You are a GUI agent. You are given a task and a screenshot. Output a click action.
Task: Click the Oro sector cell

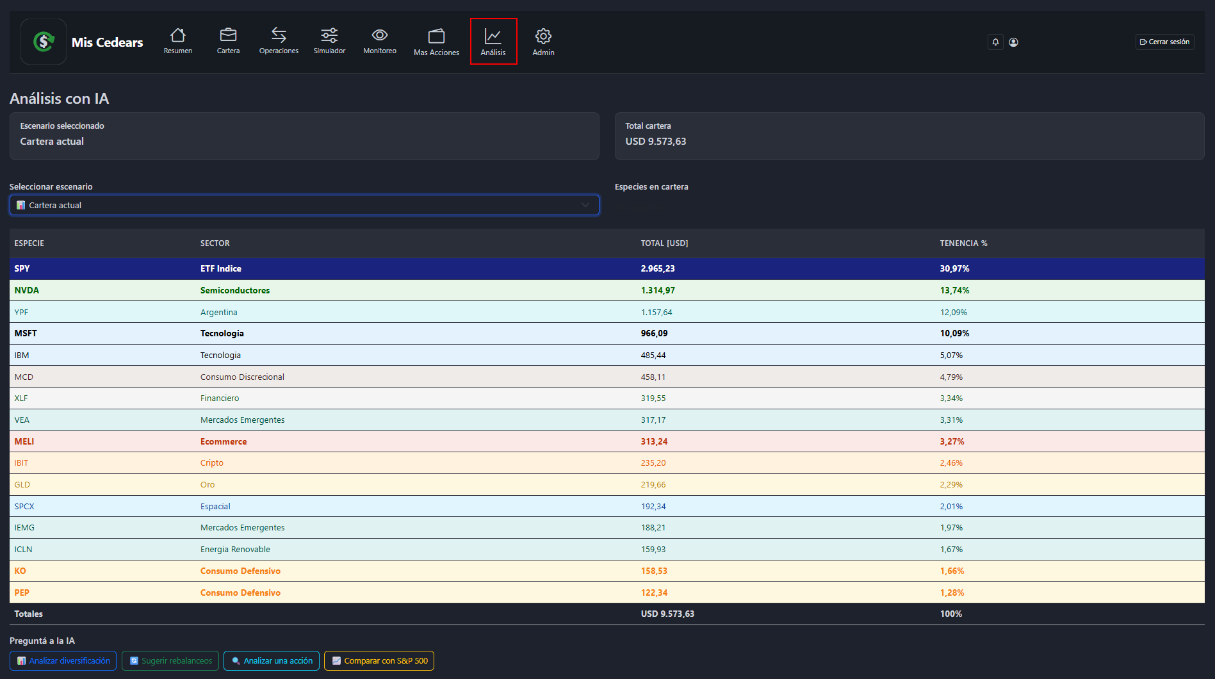click(x=207, y=484)
